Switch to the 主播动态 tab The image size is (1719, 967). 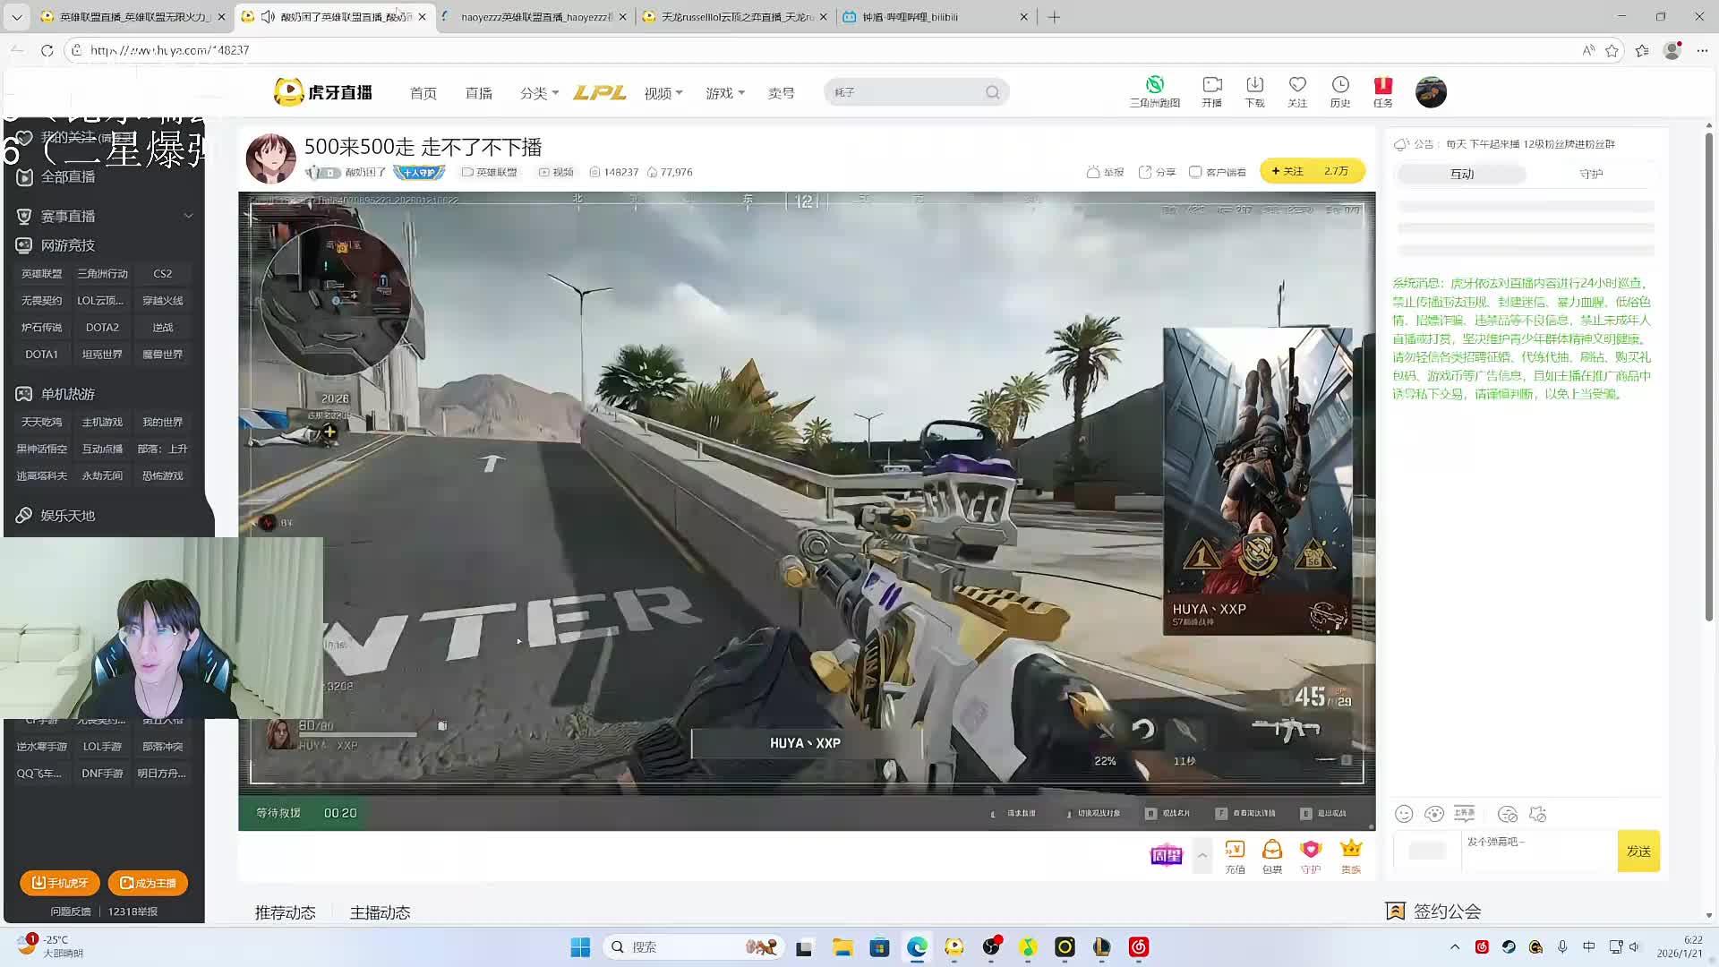[x=380, y=912]
